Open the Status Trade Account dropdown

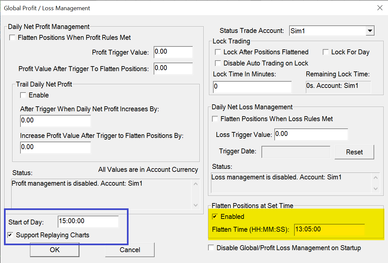370,31
